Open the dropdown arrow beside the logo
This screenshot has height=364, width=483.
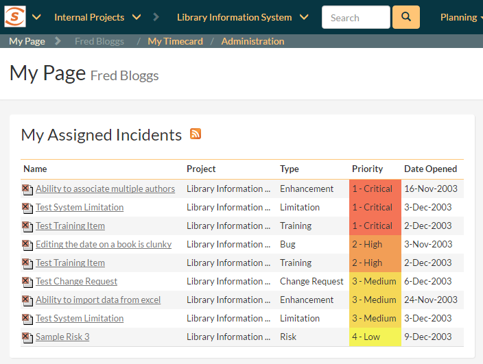[x=36, y=17]
